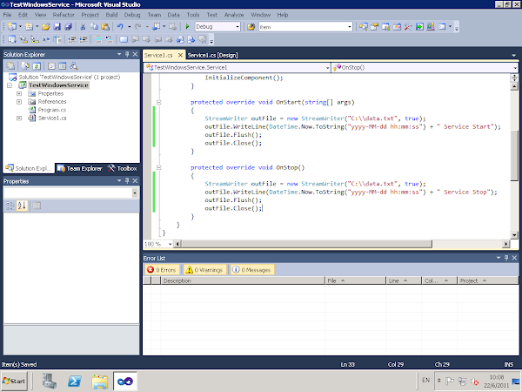Toggle the 0 Errors filter button

click(x=162, y=270)
